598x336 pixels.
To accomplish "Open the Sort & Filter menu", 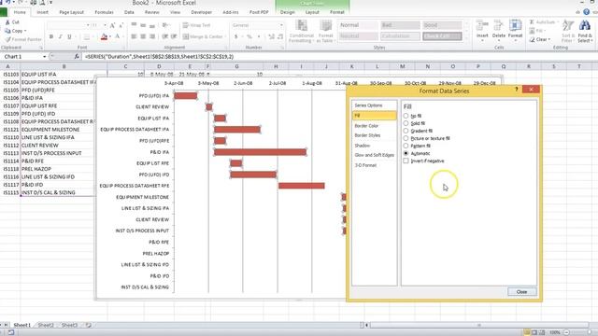I will [x=568, y=31].
